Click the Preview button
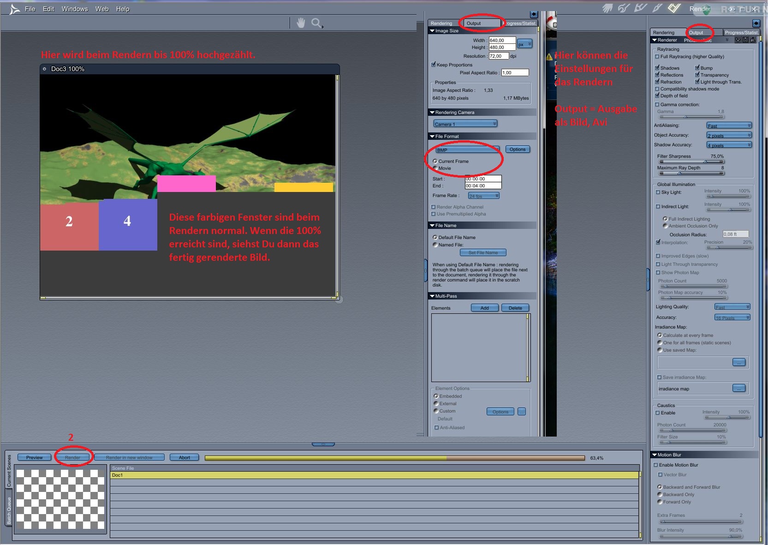Screen dimensions: 768x545 pyautogui.click(x=35, y=457)
